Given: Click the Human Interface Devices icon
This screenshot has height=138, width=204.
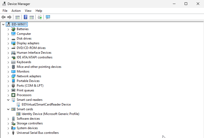Looking at the screenshot, I should [13, 53].
